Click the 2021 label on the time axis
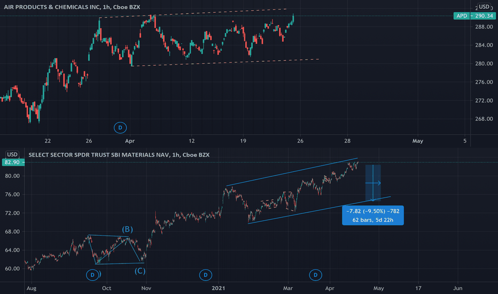 tap(219, 288)
